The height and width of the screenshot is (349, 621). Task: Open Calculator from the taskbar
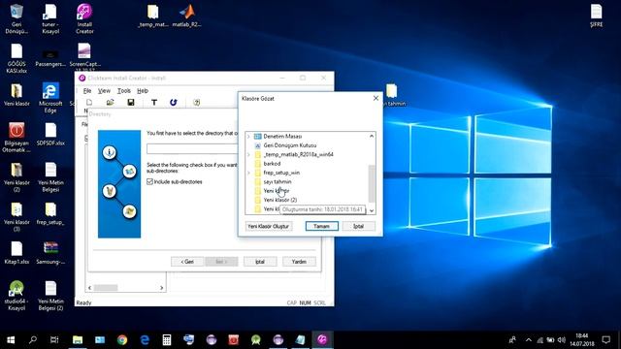[x=166, y=340]
